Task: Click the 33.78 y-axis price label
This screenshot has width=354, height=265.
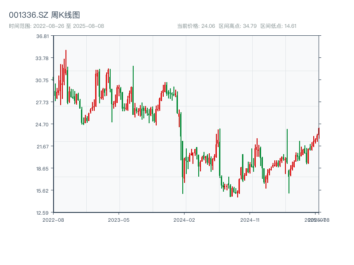Action: click(42, 58)
